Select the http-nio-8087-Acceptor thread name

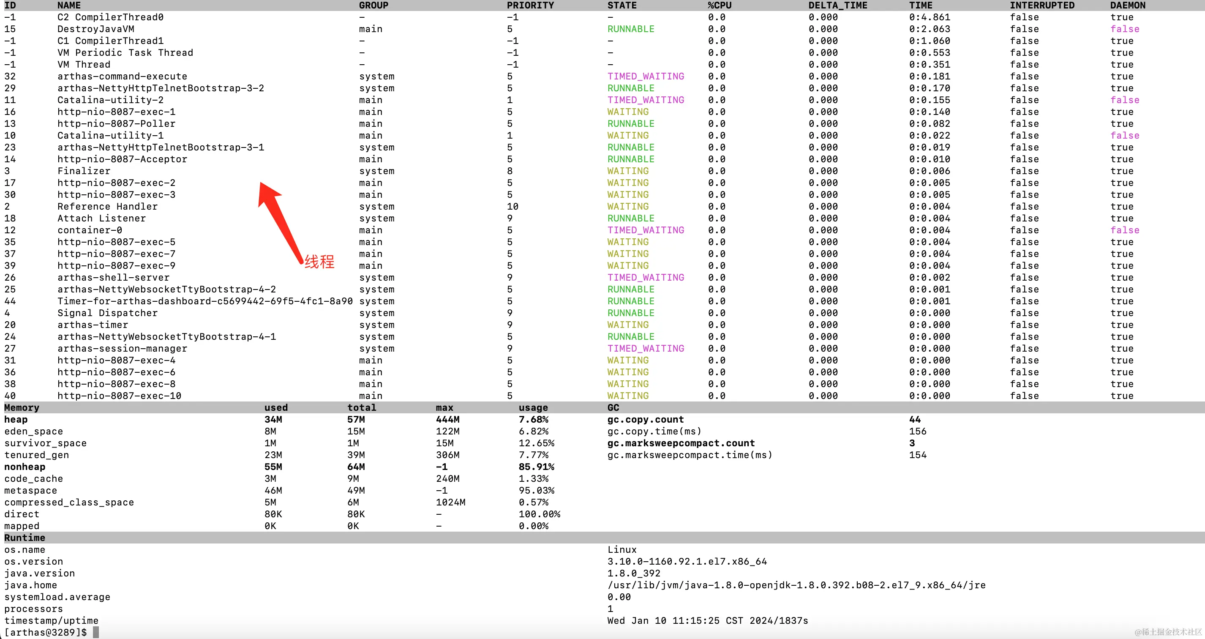coord(122,159)
